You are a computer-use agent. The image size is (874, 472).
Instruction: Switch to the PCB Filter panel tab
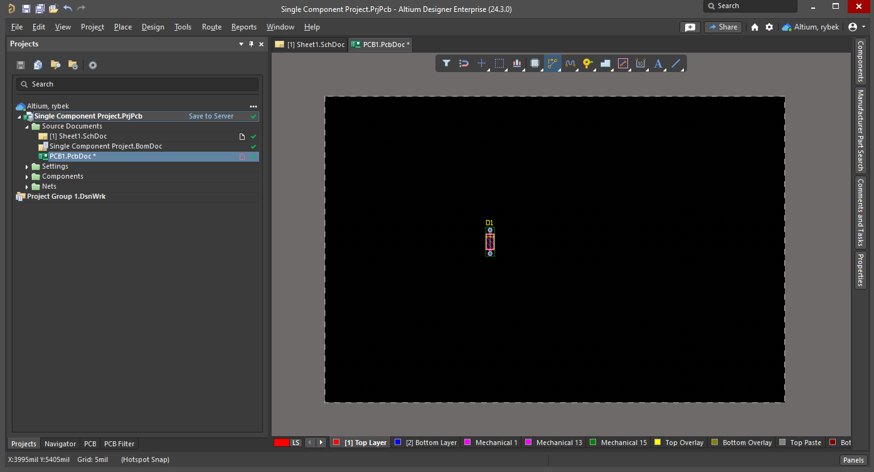(119, 444)
